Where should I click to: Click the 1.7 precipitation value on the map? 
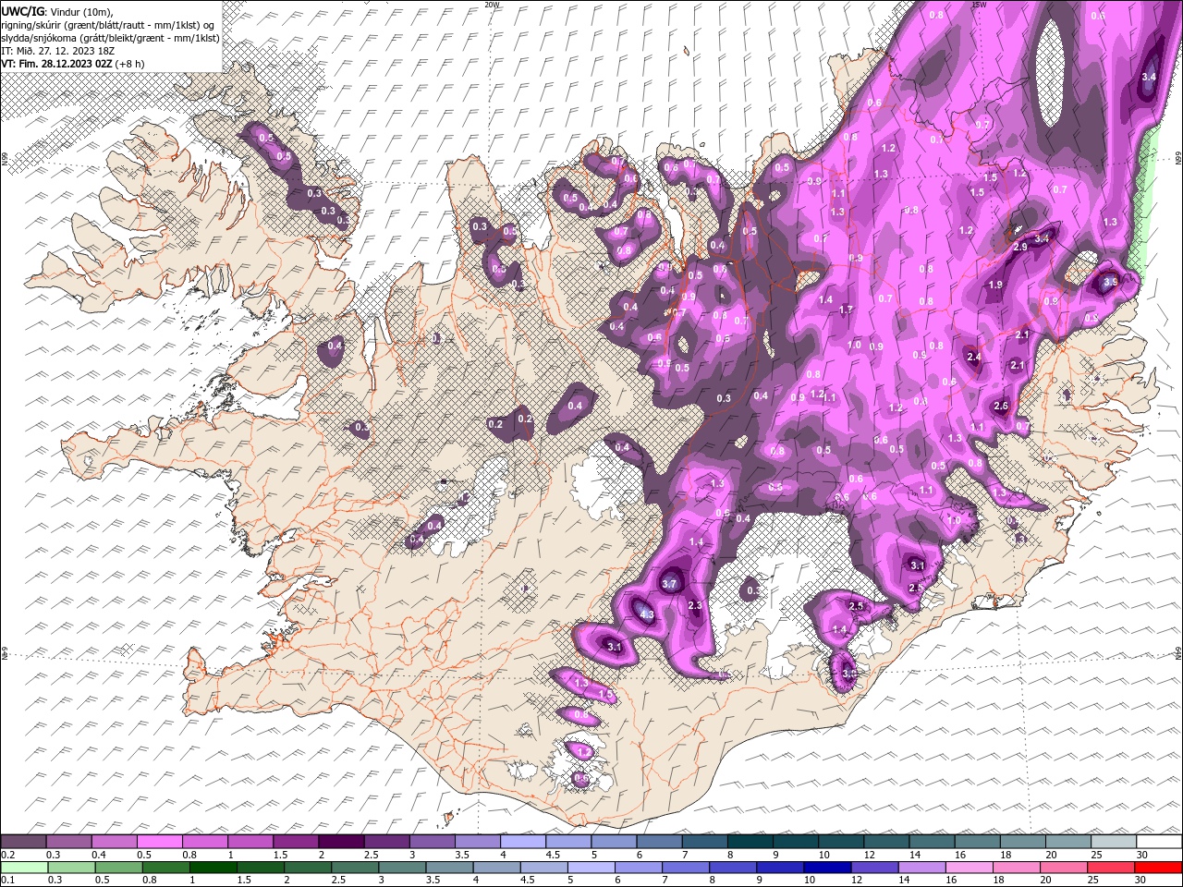(846, 310)
